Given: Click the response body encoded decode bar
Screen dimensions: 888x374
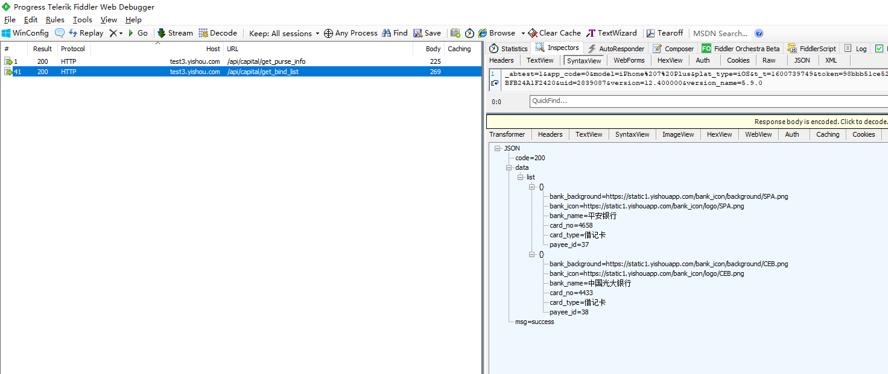Looking at the screenshot, I should 687,122.
